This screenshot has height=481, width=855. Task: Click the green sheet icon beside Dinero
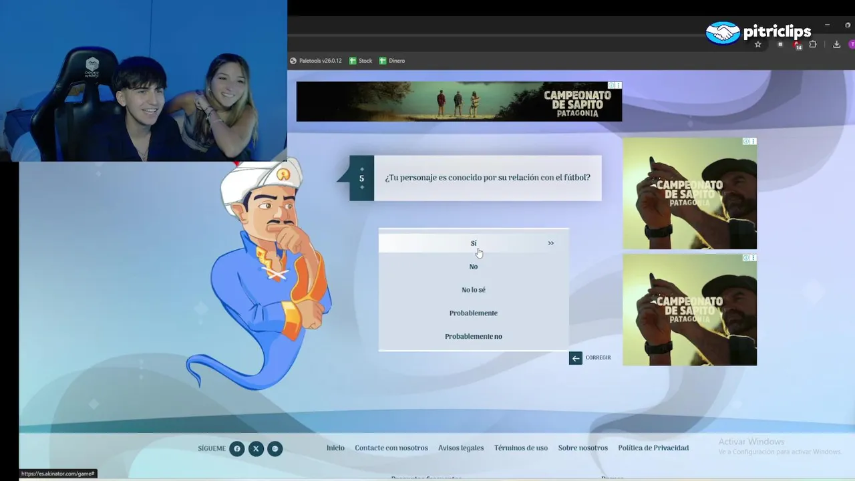(383, 61)
